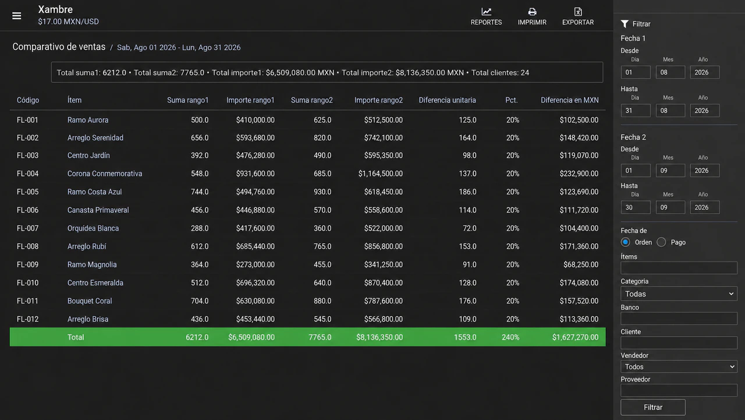
Task: Open the Bouquet Coral item link
Action: pyautogui.click(x=90, y=301)
